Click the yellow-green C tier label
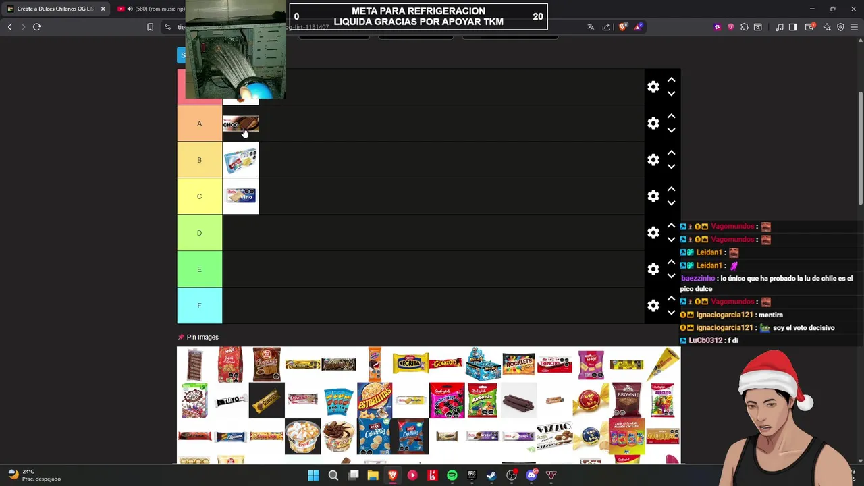This screenshot has height=486, width=864. coord(199,196)
